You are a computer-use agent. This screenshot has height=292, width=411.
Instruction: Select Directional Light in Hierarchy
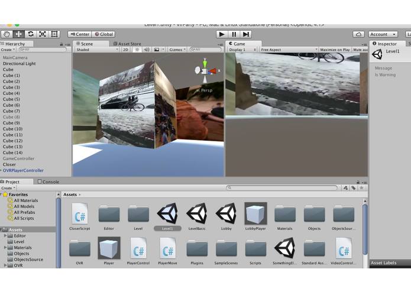pyautogui.click(x=19, y=64)
